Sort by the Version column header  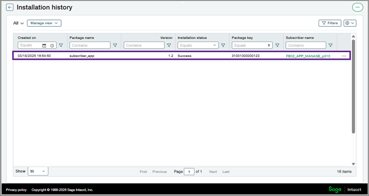click(166, 38)
